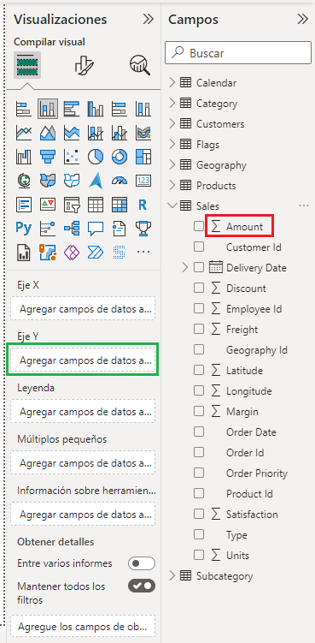Pick the area chart visual
This screenshot has height=643, width=315.
click(x=48, y=133)
